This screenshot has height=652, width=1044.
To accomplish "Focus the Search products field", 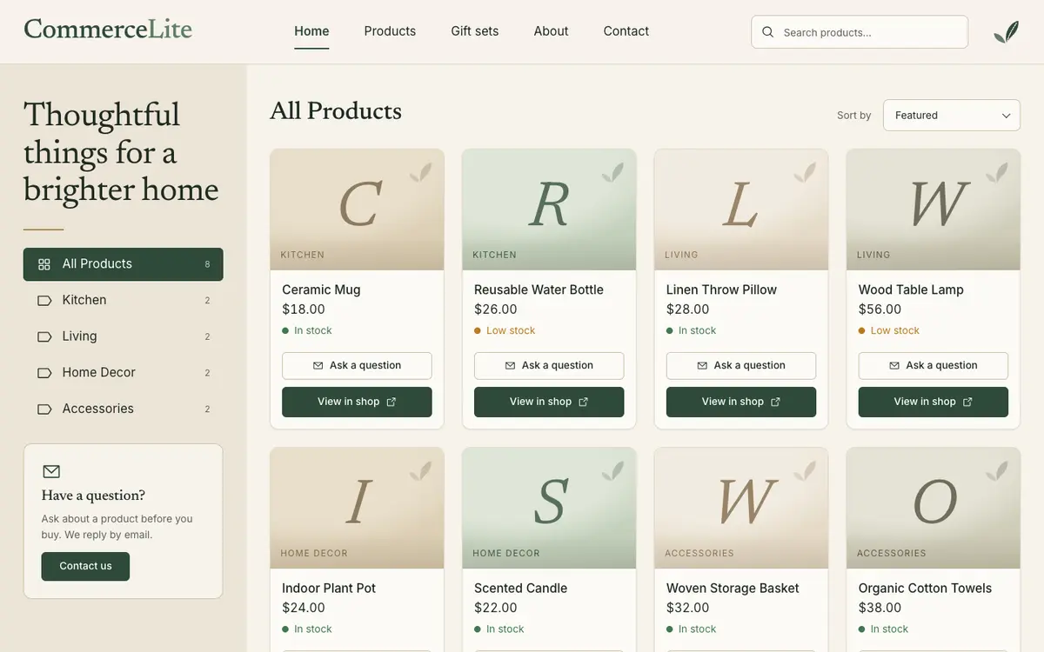I will pyautogui.click(x=860, y=32).
